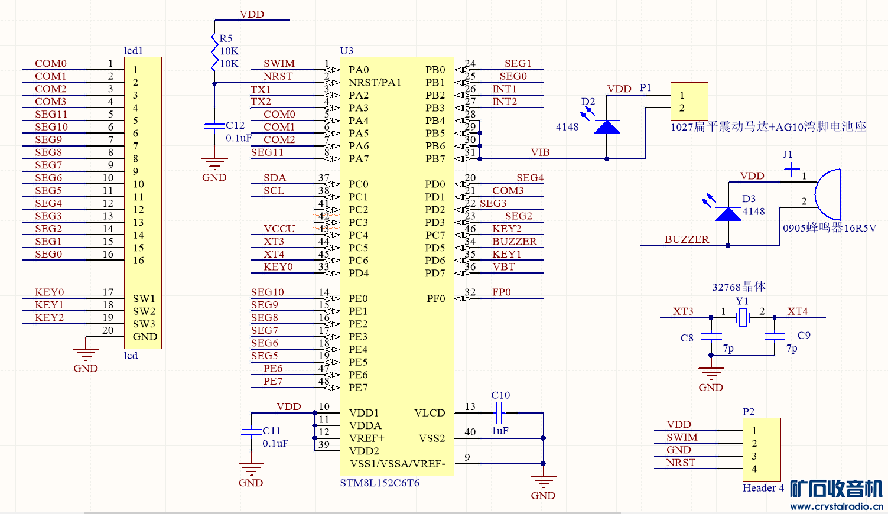The height and width of the screenshot is (514, 888).
Task: Click the blue watermark logo above the URL
Action: tap(836, 489)
